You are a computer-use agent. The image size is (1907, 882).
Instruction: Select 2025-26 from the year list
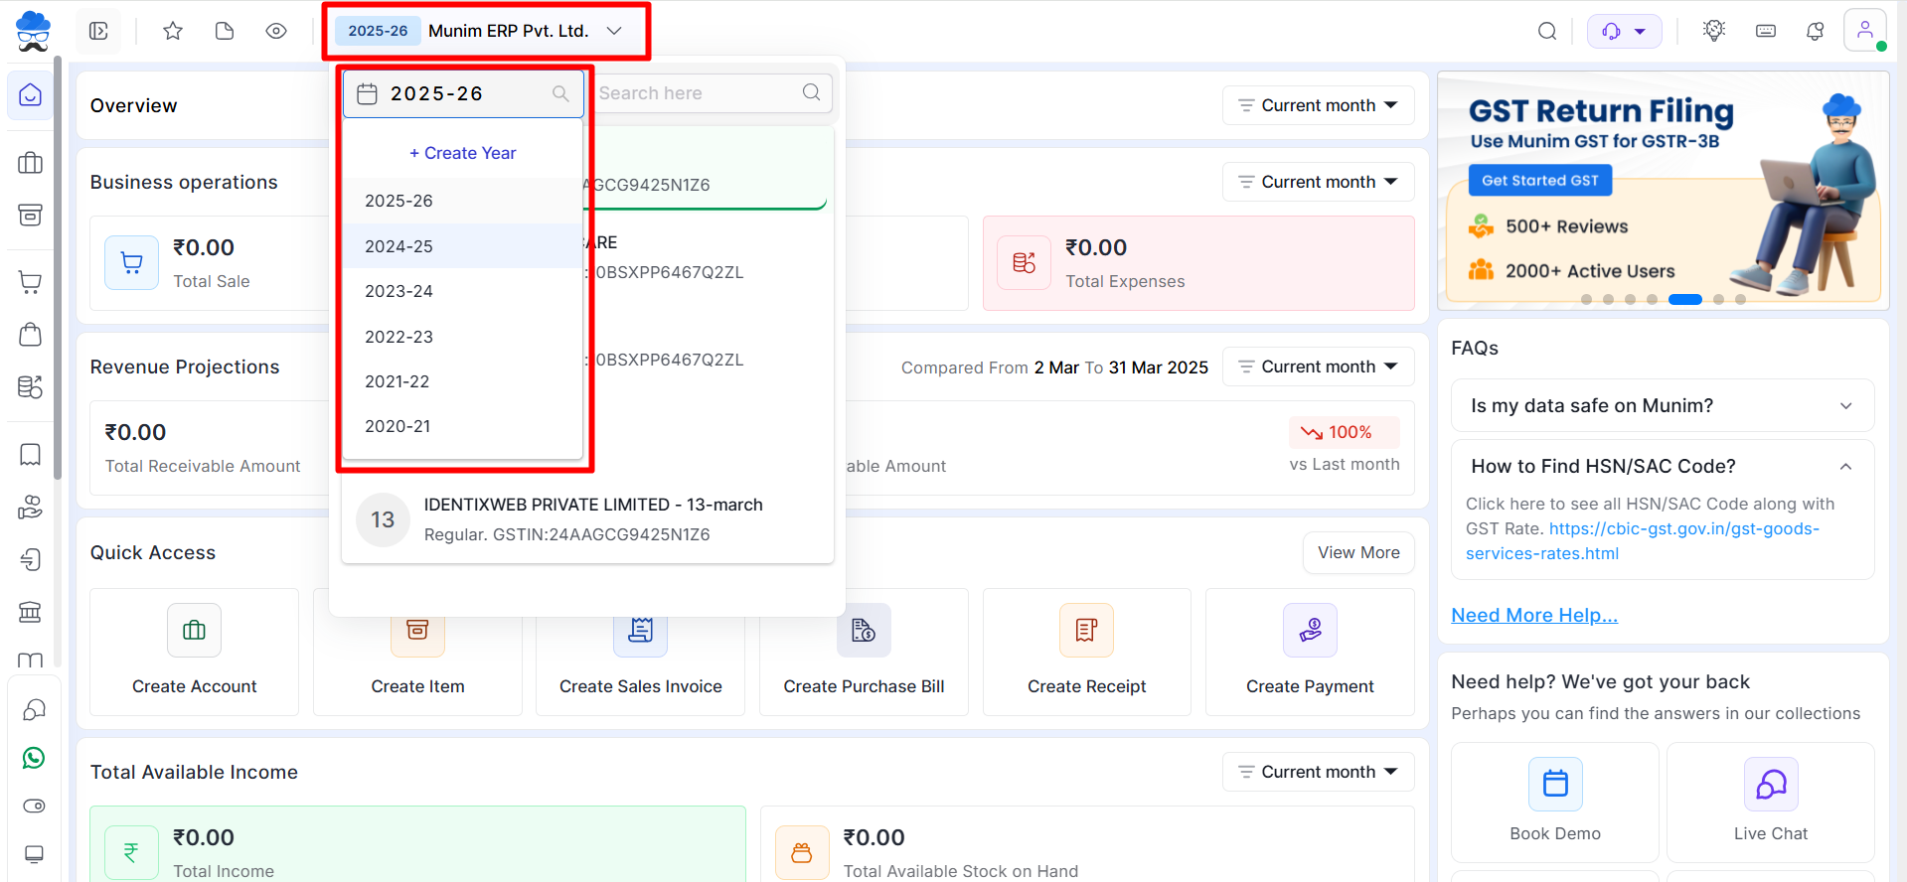(x=463, y=201)
